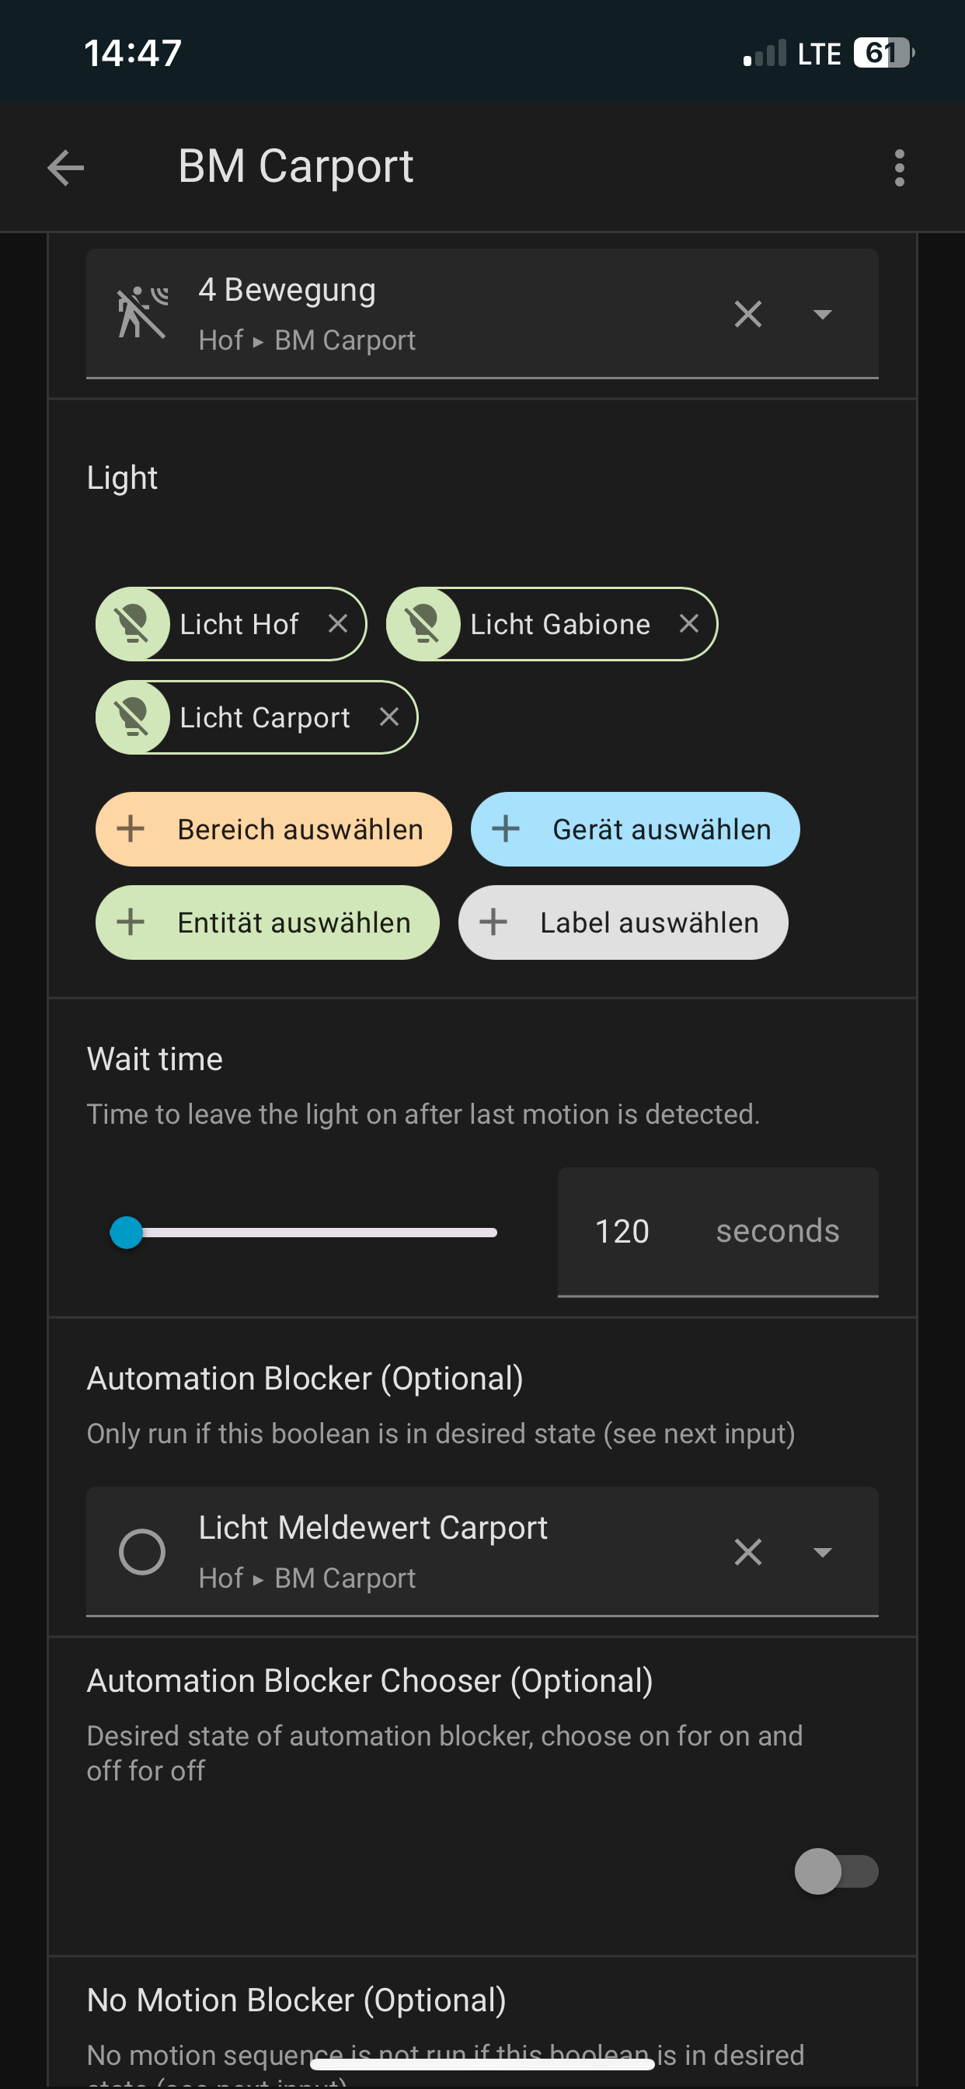Click the Licht Meldewert Carport circle icon
This screenshot has width=965, height=2089.
pos(142,1552)
